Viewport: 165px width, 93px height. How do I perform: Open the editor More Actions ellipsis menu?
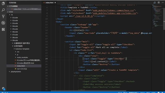point(163,3)
